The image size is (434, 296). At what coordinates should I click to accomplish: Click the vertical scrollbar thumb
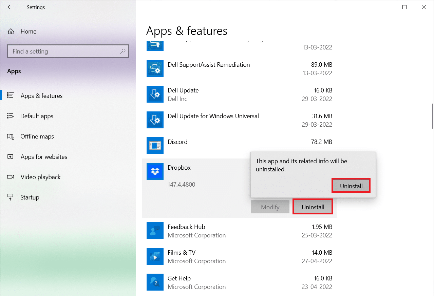click(432, 116)
